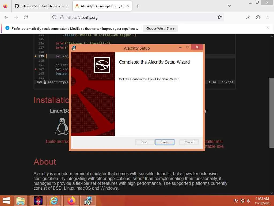Switch to the fastfetch-cli Release 2.55.1 tab
This screenshot has width=274, height=206.
40,6
